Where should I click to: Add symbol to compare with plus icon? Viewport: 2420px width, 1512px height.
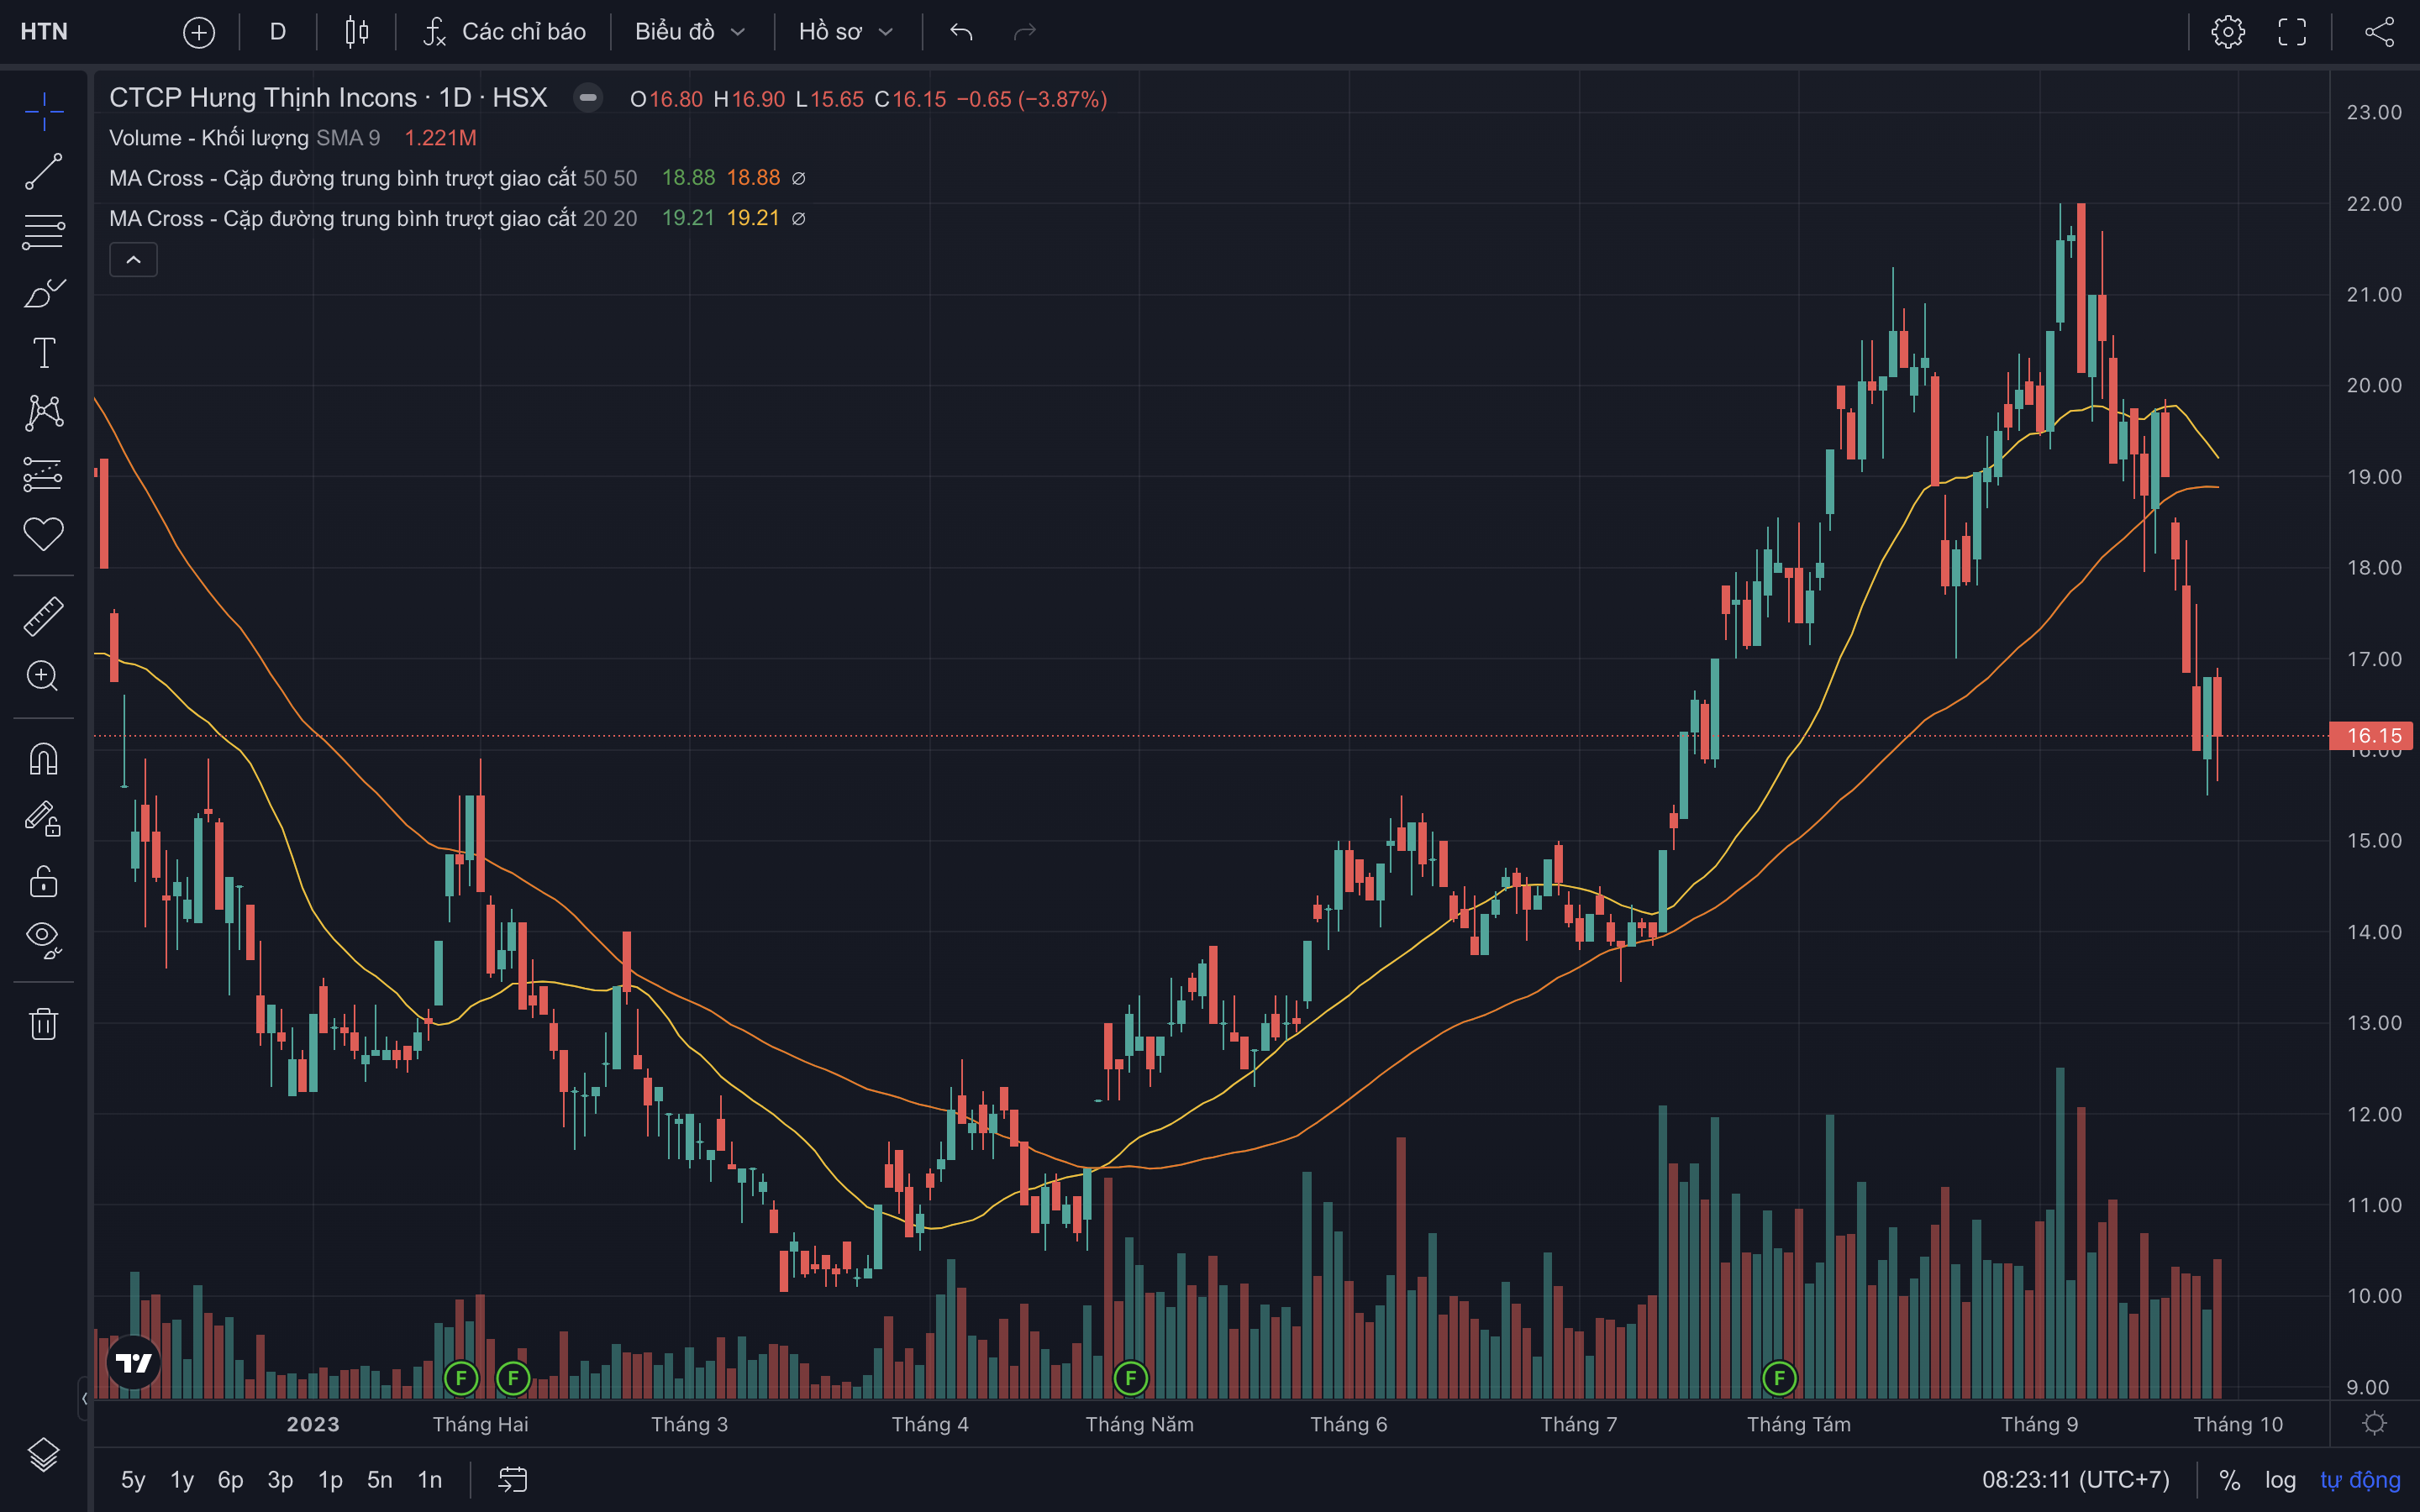(199, 32)
